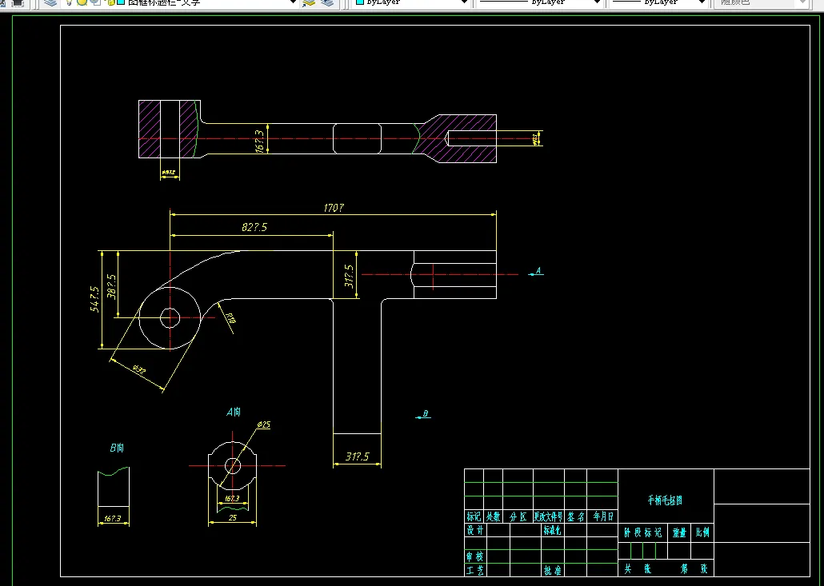The height and width of the screenshot is (586, 824).
Task: Click the 批准 title block cell
Action: [x=552, y=570]
